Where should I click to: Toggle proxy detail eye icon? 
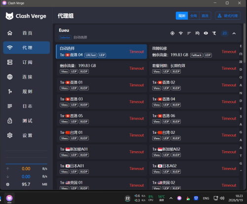[x=206, y=33]
